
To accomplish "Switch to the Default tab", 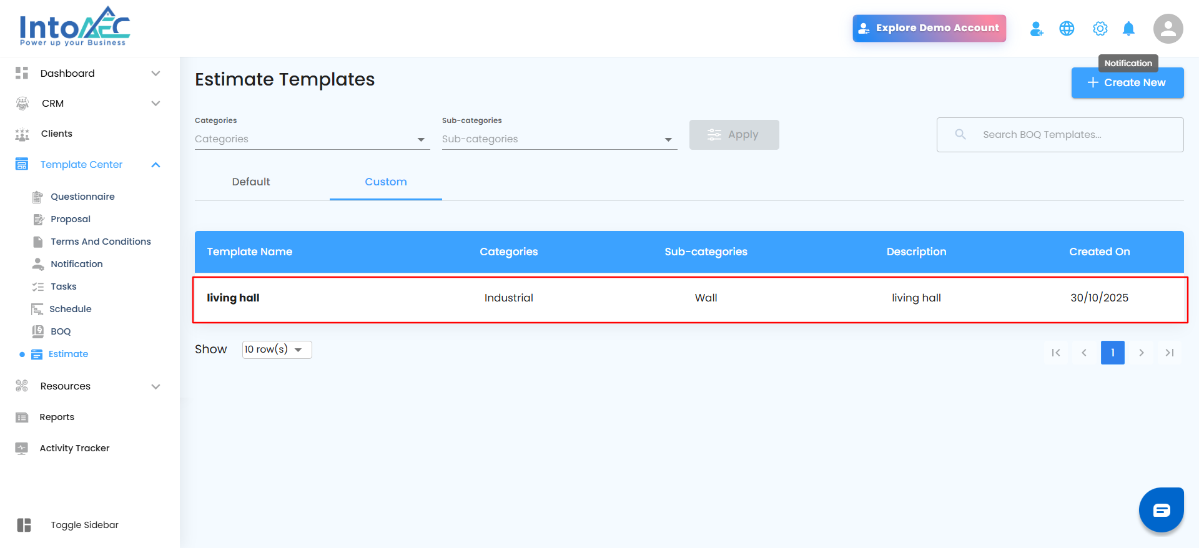I will tap(251, 182).
